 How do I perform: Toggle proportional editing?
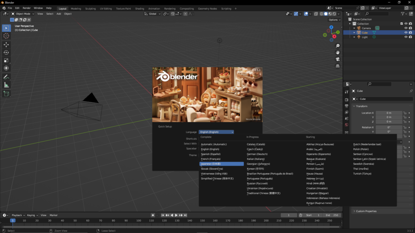click(x=186, y=14)
